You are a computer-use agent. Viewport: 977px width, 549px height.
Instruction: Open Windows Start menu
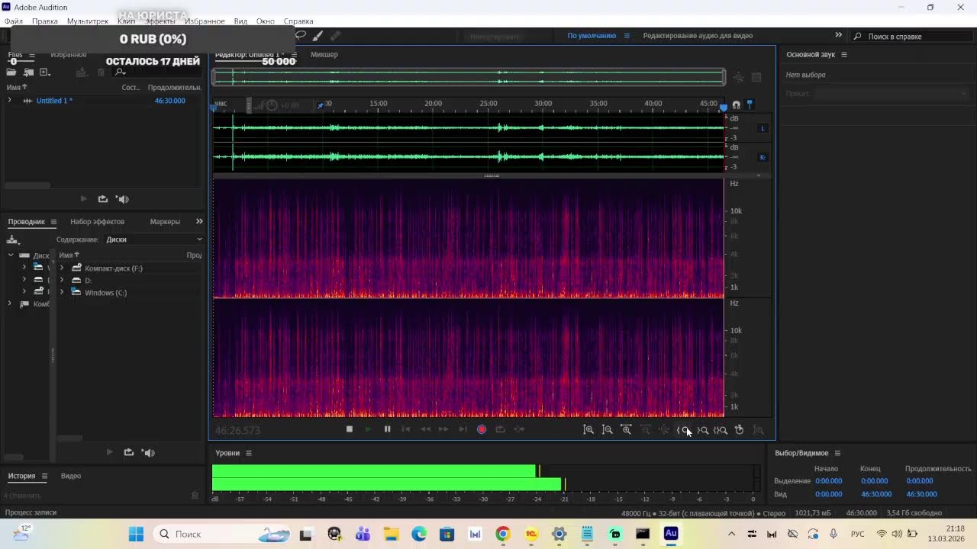pos(136,534)
